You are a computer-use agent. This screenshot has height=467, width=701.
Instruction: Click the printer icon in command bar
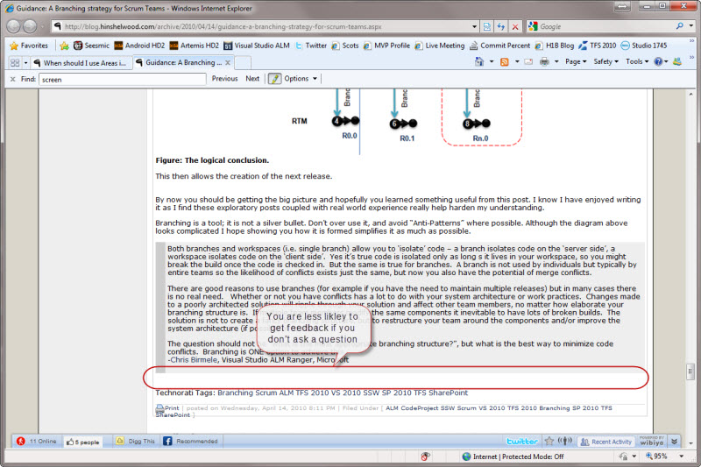click(544, 62)
